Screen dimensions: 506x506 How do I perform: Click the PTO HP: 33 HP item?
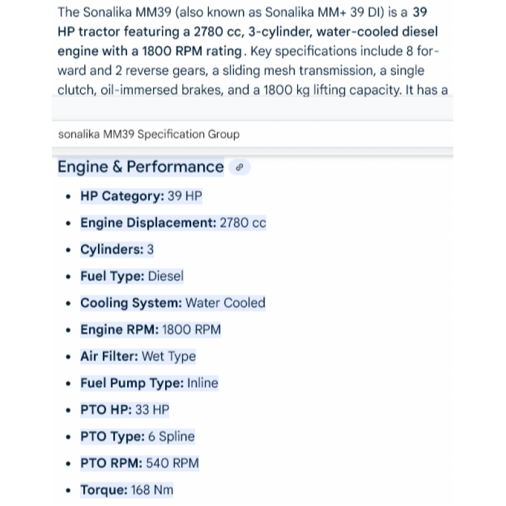coord(125,410)
